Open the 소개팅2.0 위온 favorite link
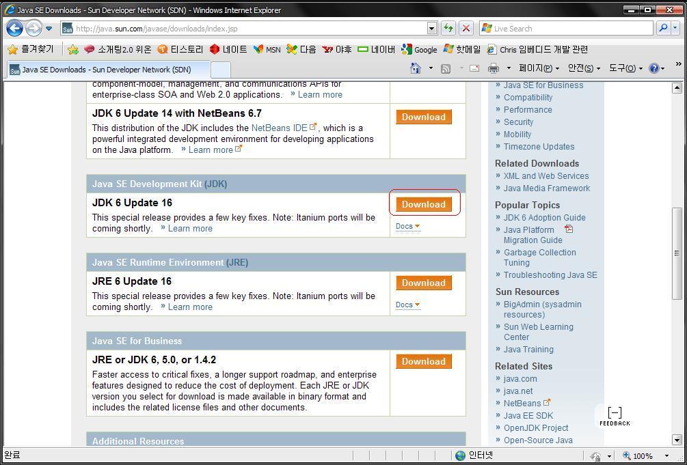The height and width of the screenshot is (465, 687). pos(118,49)
